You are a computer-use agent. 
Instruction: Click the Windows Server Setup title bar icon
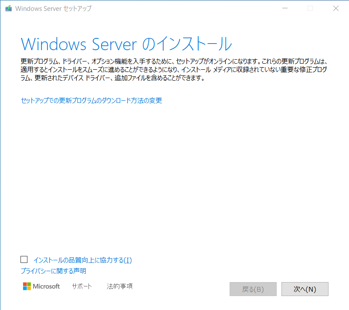point(8,8)
